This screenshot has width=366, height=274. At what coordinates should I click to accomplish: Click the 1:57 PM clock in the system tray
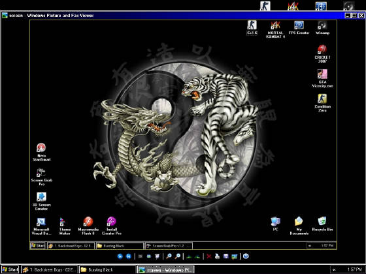pyautogui.click(x=354, y=269)
